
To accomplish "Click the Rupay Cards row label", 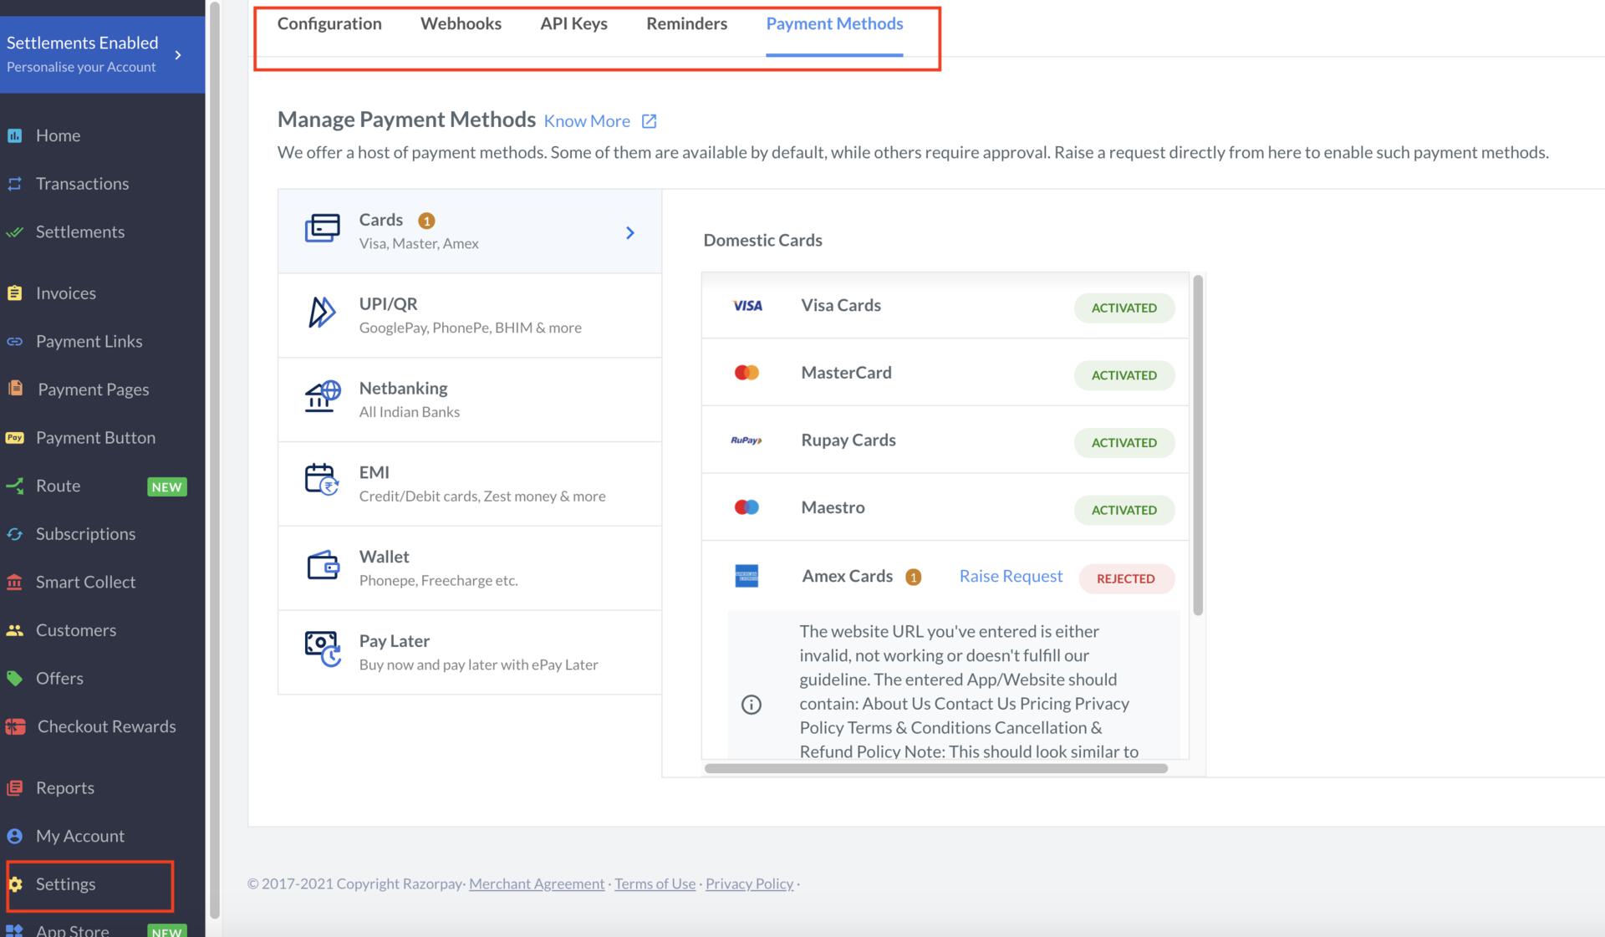I will [x=848, y=440].
